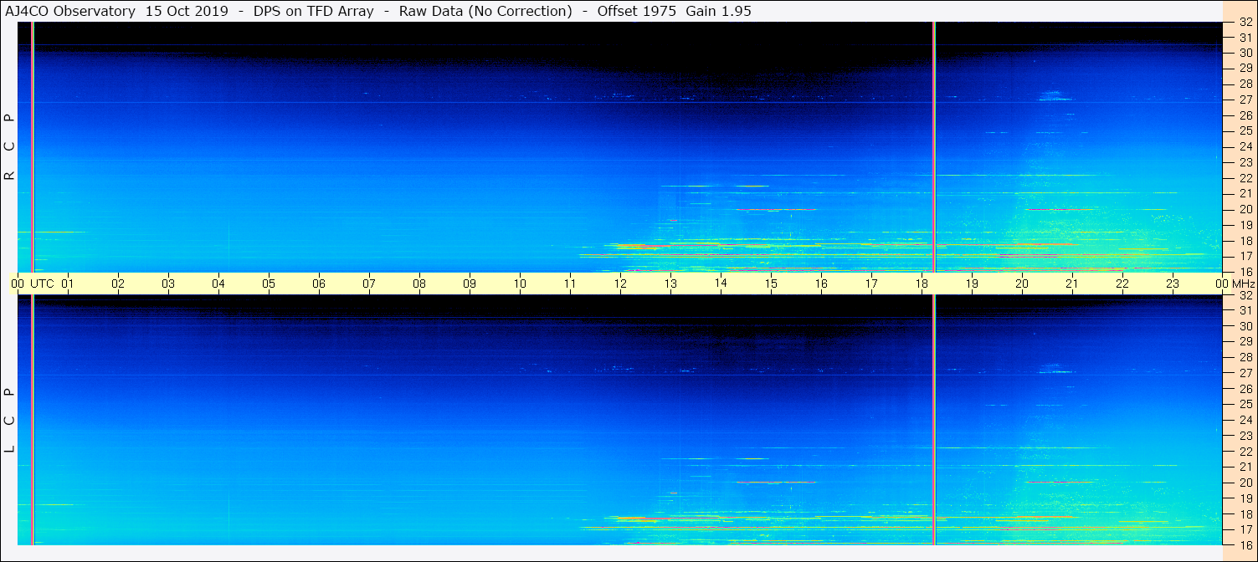The width and height of the screenshot is (1258, 562).
Task: Click the 18 hour label on the time axis
Action: tap(922, 284)
